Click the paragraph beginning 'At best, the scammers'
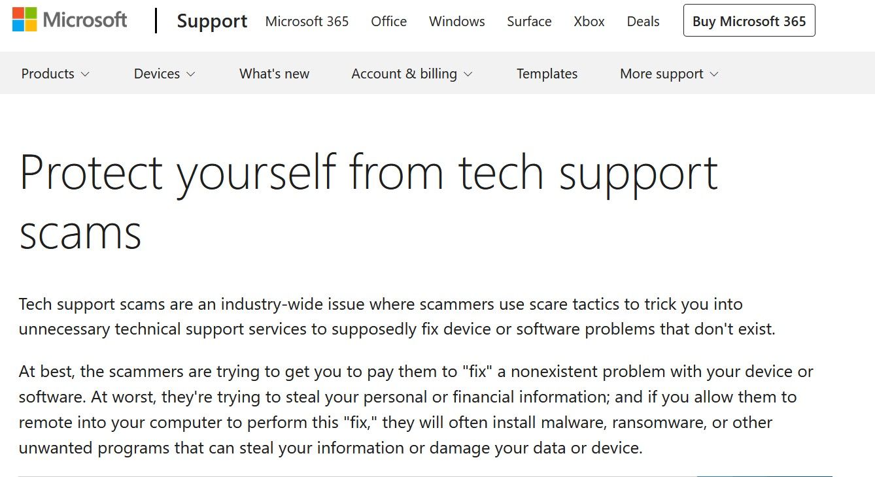This screenshot has width=875, height=477. (416, 410)
